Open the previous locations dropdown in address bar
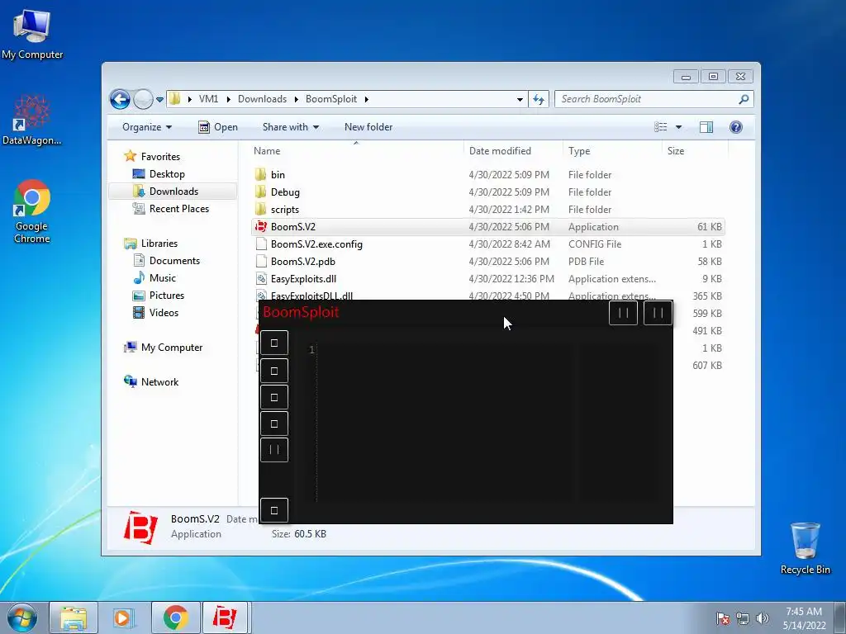Image resolution: width=846 pixels, height=634 pixels. [x=520, y=99]
